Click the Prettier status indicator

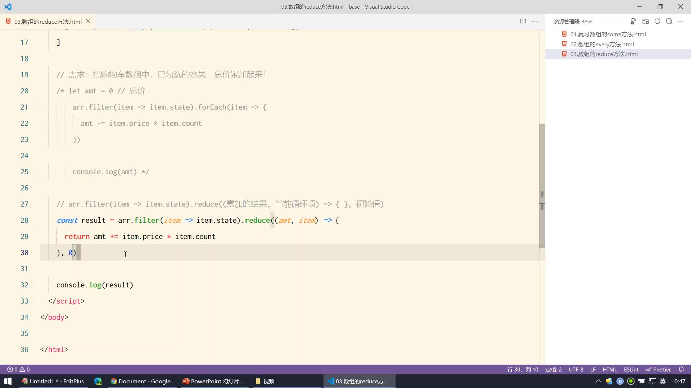click(658, 369)
